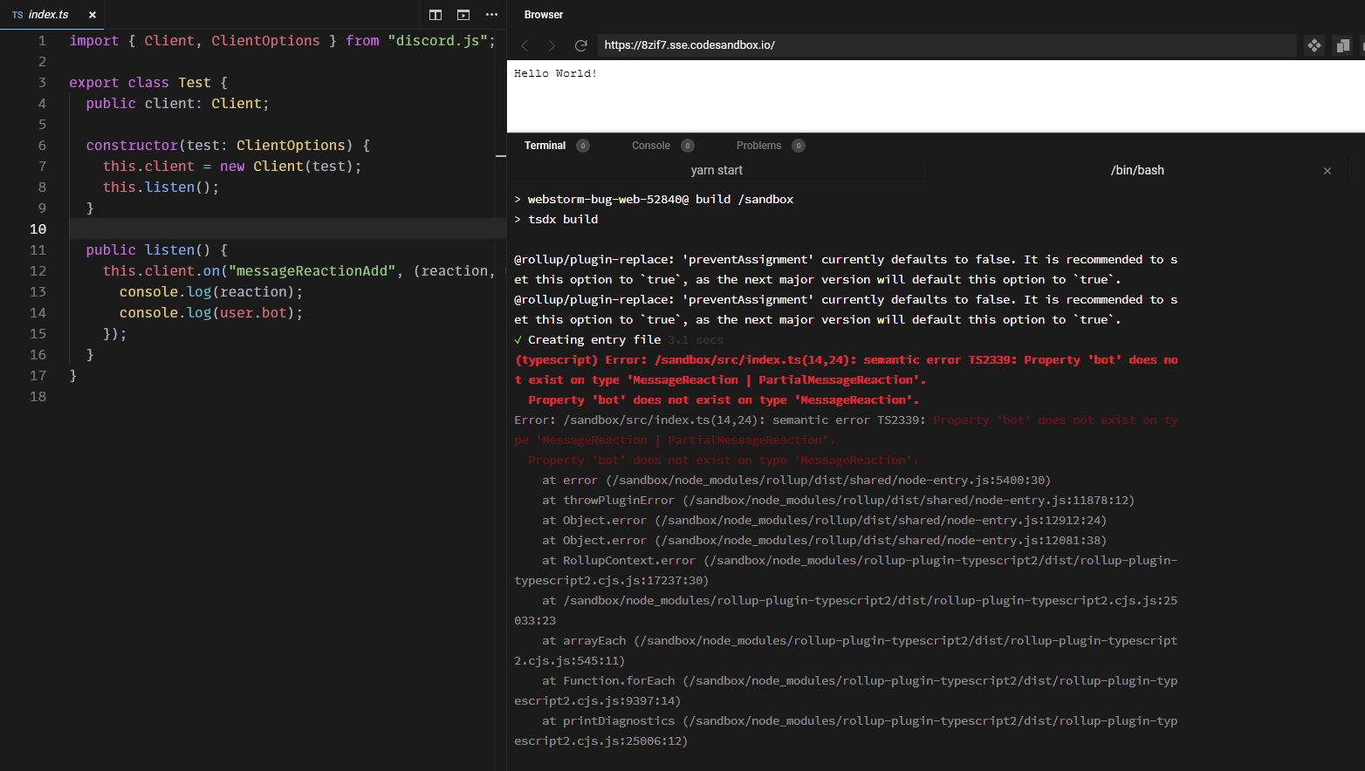Click the "Creating entry file" terminal line
This screenshot has height=771, width=1365.
tap(619, 340)
